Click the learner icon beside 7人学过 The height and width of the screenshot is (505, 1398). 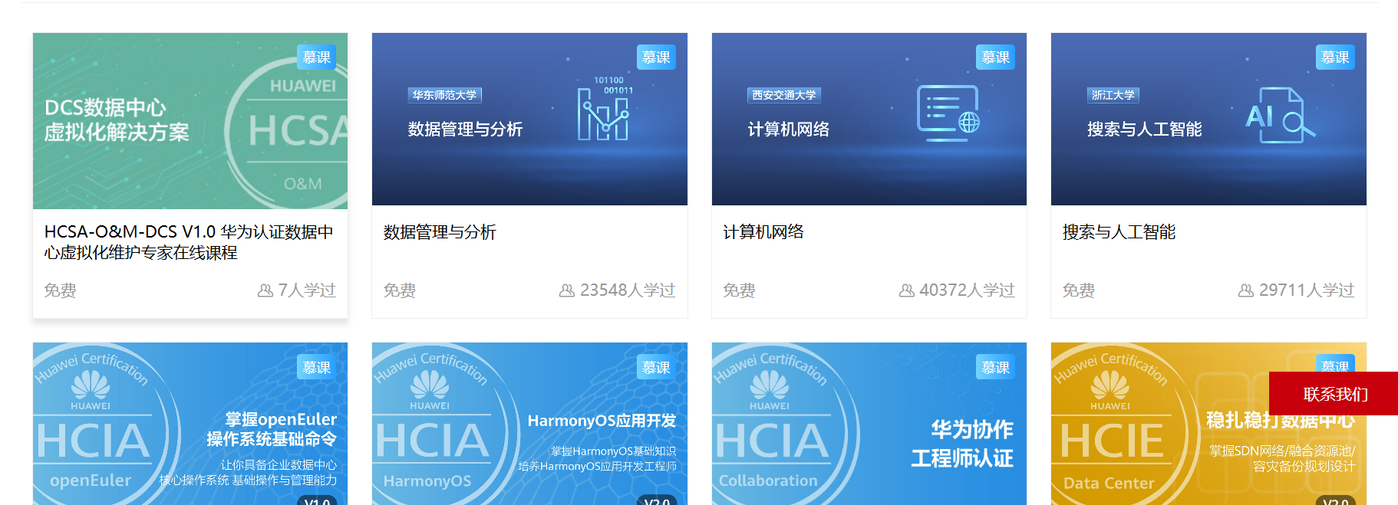tap(265, 290)
